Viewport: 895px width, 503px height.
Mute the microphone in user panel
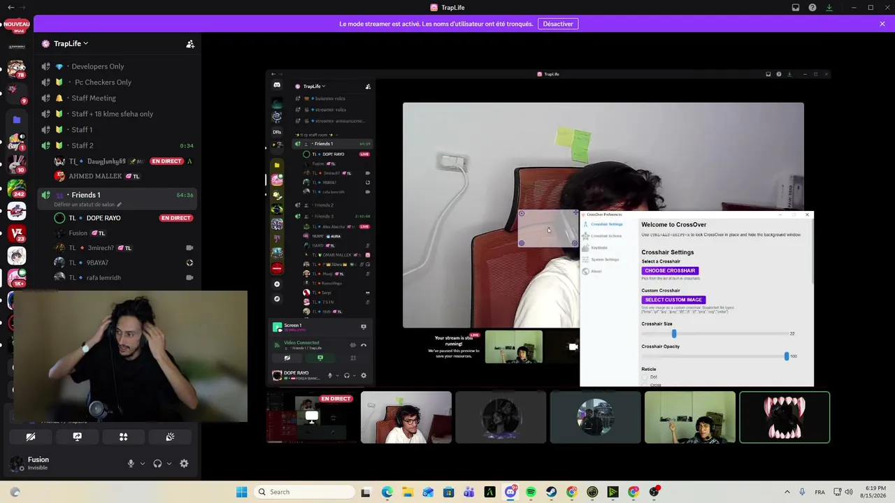pos(131,463)
